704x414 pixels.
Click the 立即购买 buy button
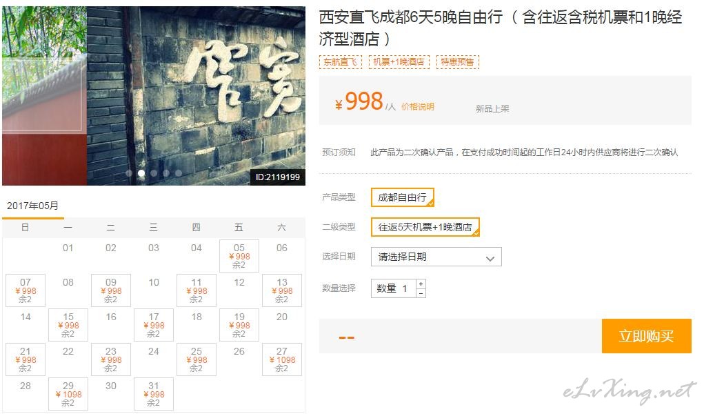646,336
